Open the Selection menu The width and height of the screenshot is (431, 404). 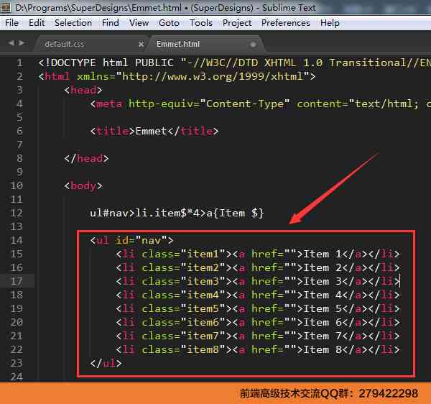(73, 23)
